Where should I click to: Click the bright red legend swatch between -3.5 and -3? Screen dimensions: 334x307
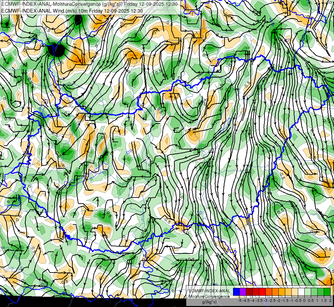coord(262,292)
